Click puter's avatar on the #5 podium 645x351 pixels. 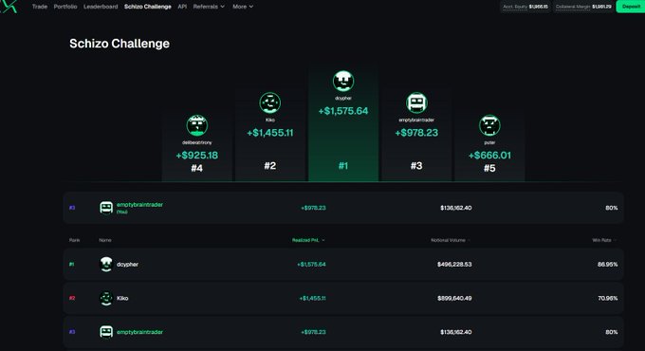point(489,125)
